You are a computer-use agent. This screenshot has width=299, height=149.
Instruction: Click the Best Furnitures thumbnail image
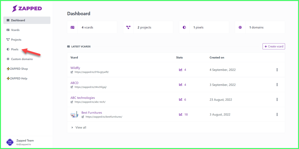(x=74, y=115)
